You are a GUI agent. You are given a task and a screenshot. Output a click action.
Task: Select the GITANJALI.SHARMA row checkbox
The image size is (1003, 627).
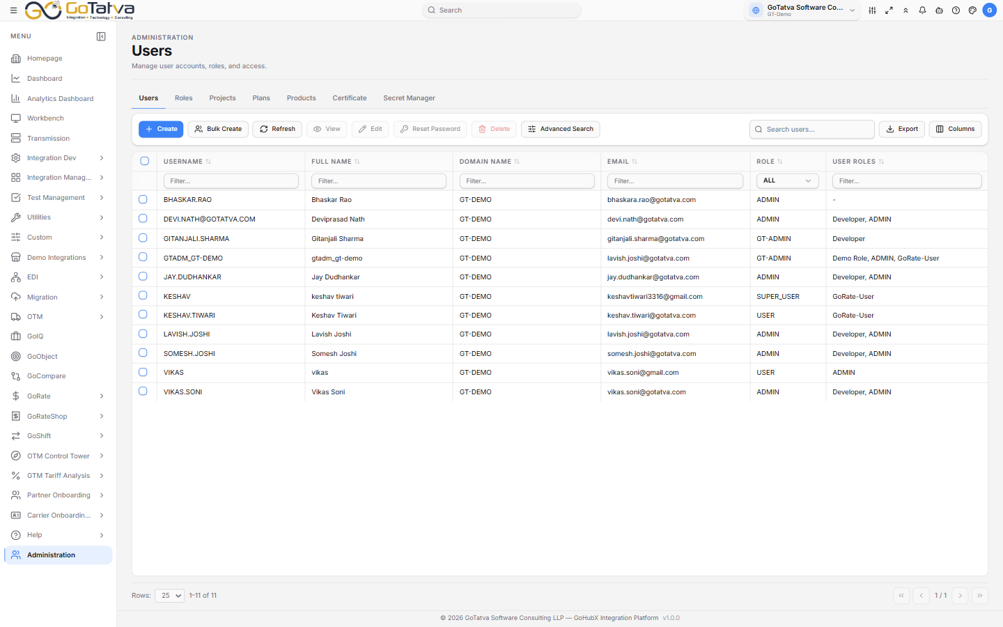click(x=143, y=238)
